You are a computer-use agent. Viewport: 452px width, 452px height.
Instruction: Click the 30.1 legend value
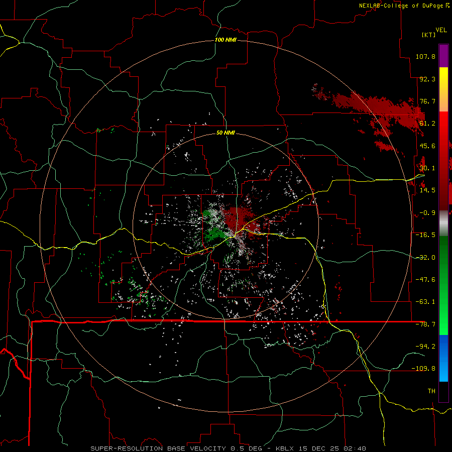pos(427,168)
